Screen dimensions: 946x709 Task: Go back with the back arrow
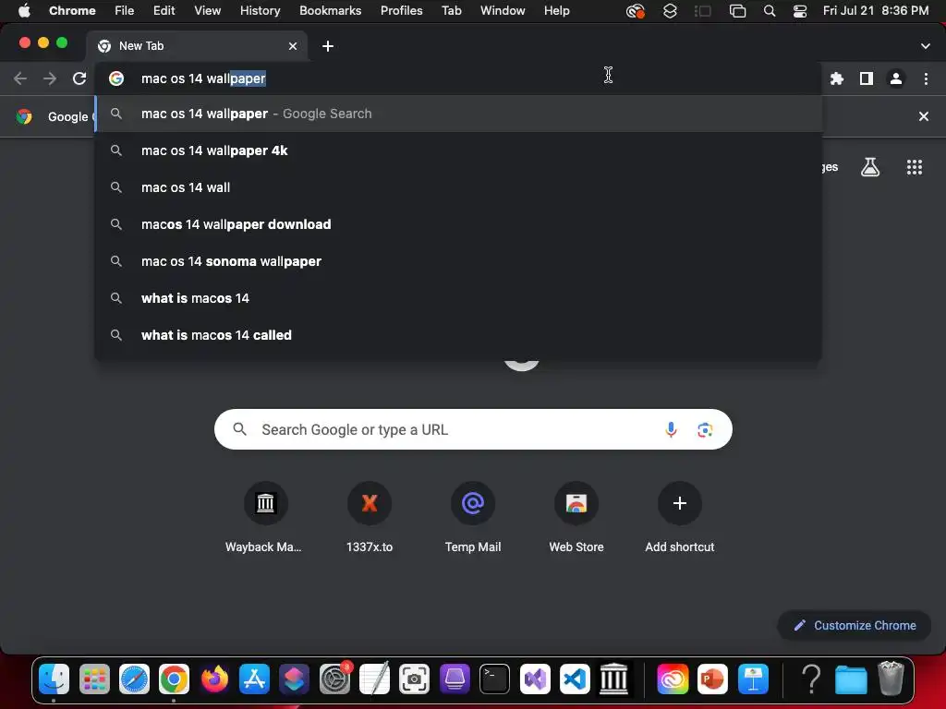[x=20, y=78]
